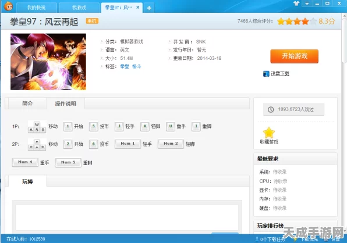The height and width of the screenshot is (243, 347).
Task: Close the 拳皇97 tab
Action: click(x=137, y=8)
